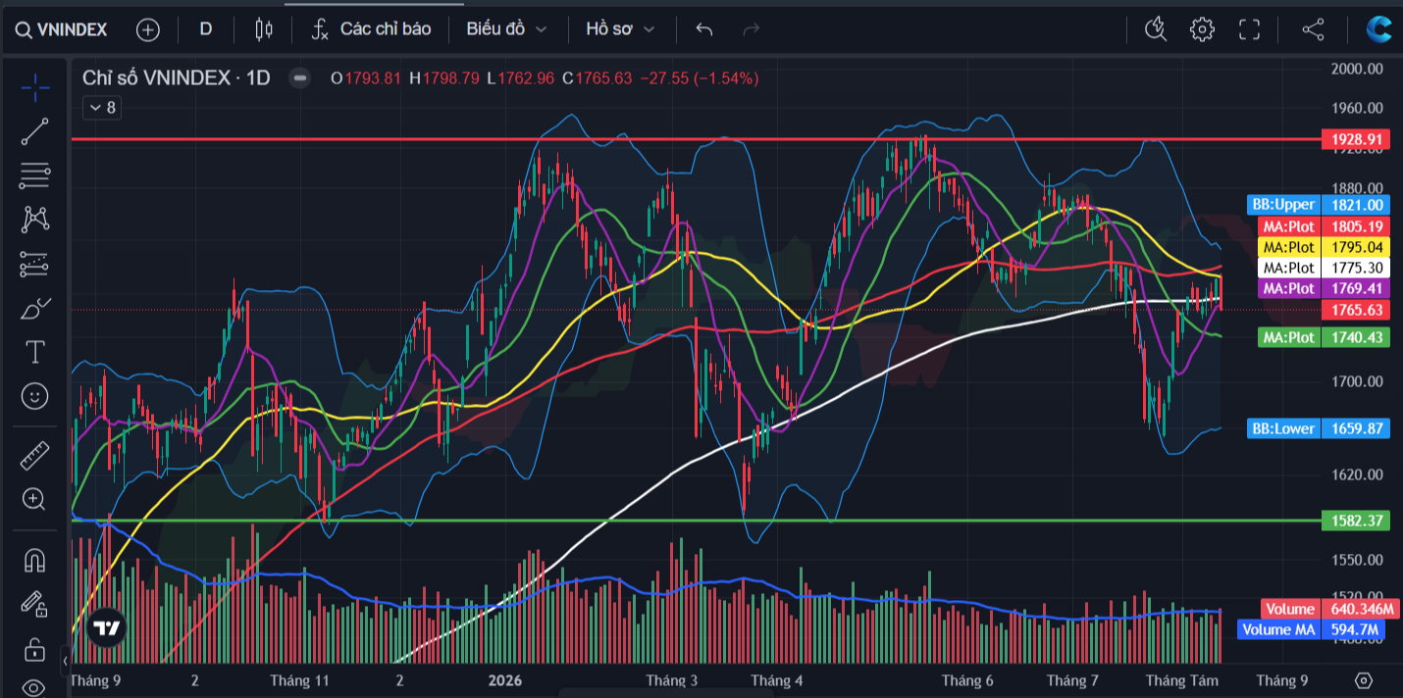
Task: Click the MA:Plot 1740.43 green label
Action: click(1324, 336)
